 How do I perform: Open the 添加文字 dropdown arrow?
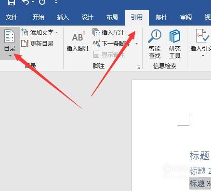[x=57, y=32]
